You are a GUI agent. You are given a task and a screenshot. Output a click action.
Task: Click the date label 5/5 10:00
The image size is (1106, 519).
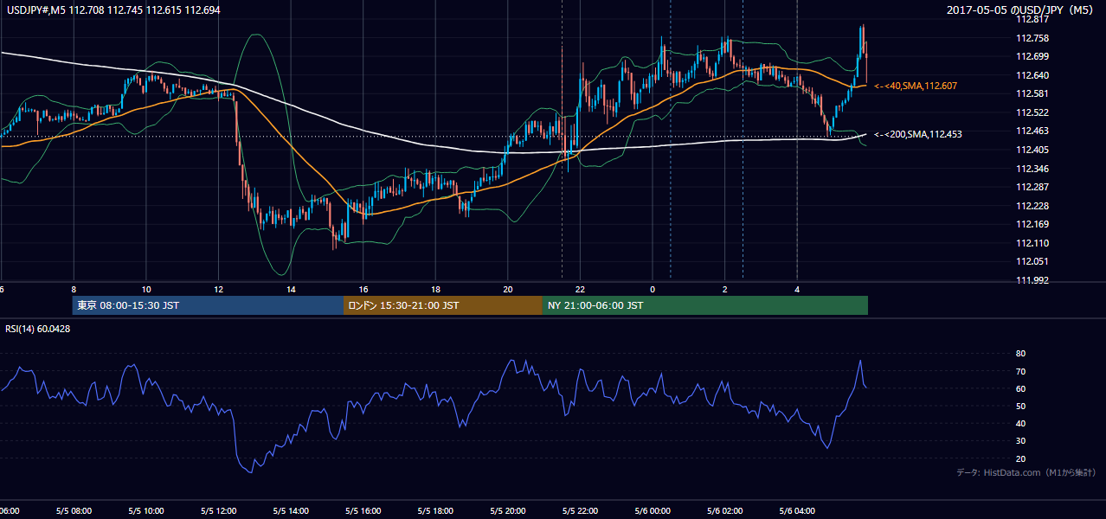click(x=146, y=511)
